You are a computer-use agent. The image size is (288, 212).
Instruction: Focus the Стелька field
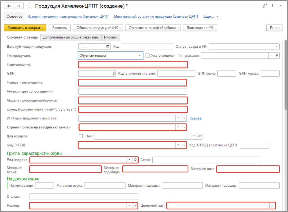point(84,196)
